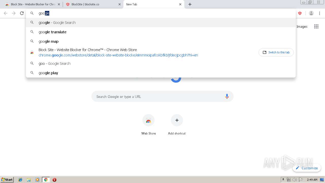The image size is (325, 183).
Task: Open the BlockSite extension shield icon
Action: coord(300,13)
